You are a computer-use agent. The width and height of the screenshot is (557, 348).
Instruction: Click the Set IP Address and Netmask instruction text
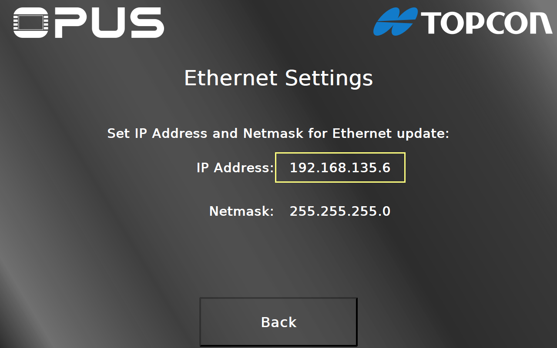[x=278, y=134]
